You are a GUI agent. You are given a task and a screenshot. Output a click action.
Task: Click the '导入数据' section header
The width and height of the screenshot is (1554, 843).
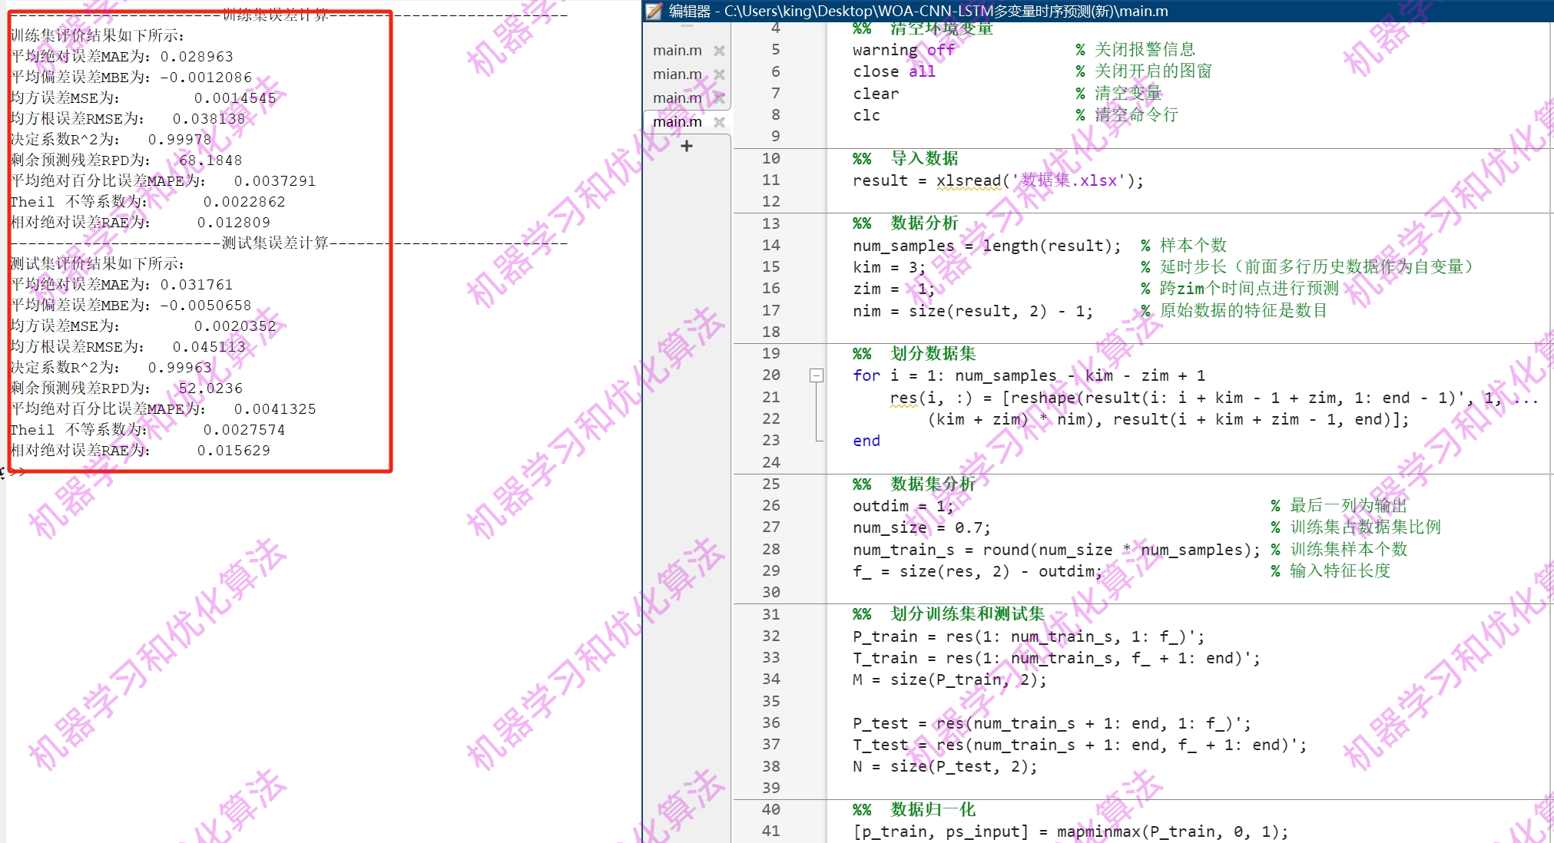[x=924, y=159]
